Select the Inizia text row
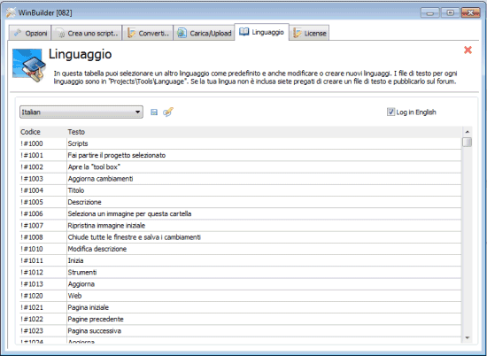Image resolution: width=487 pixels, height=356 pixels. pos(240,260)
